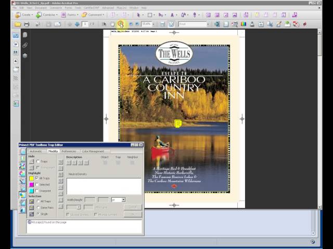Click the document vertical scrollbar

pos(319,119)
